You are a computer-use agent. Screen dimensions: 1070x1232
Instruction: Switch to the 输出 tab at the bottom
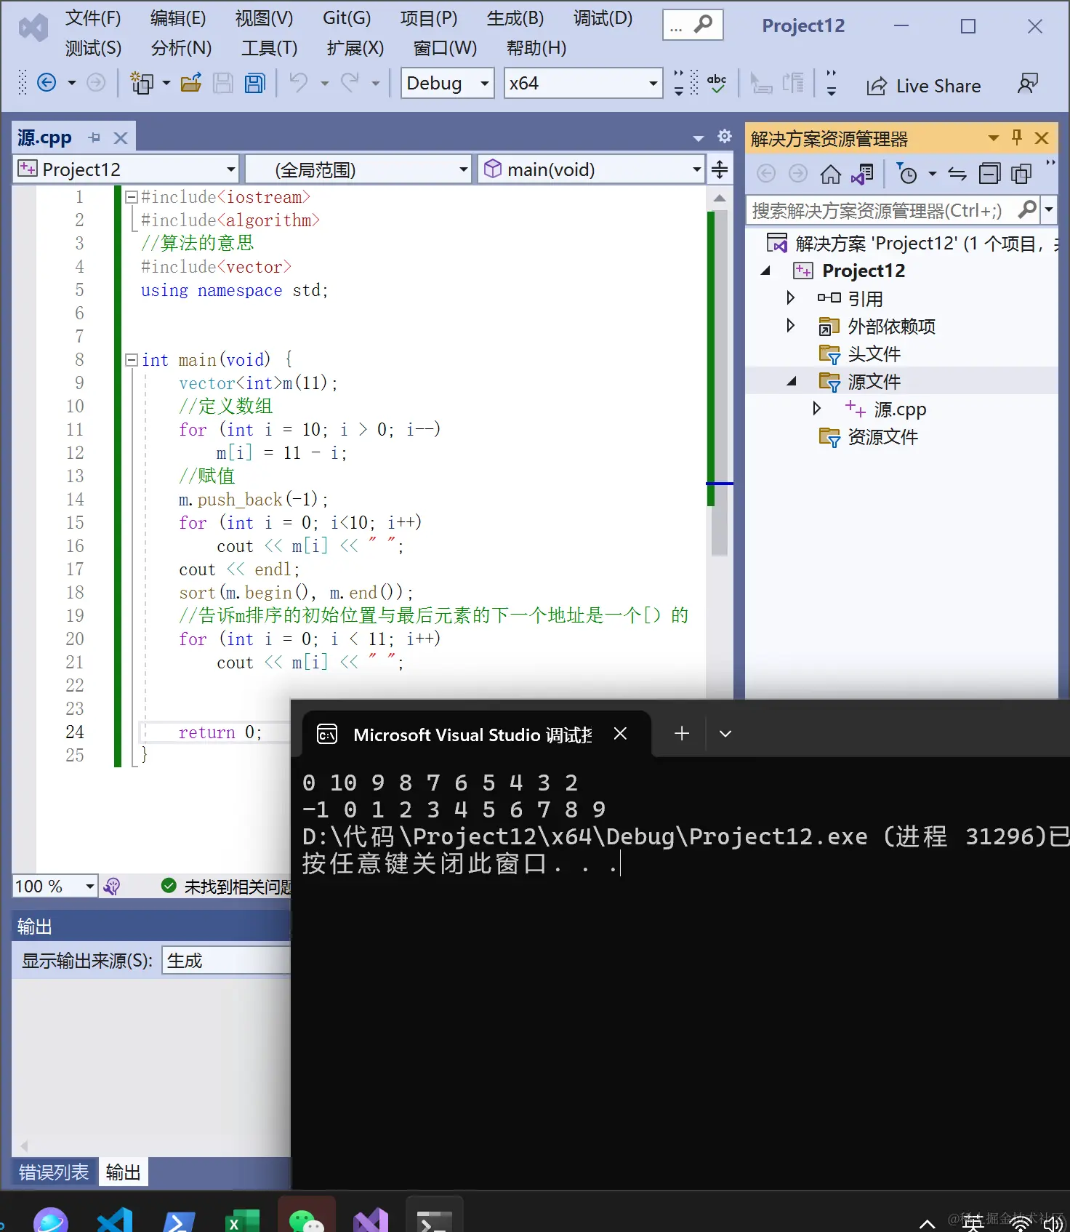[x=123, y=1172]
